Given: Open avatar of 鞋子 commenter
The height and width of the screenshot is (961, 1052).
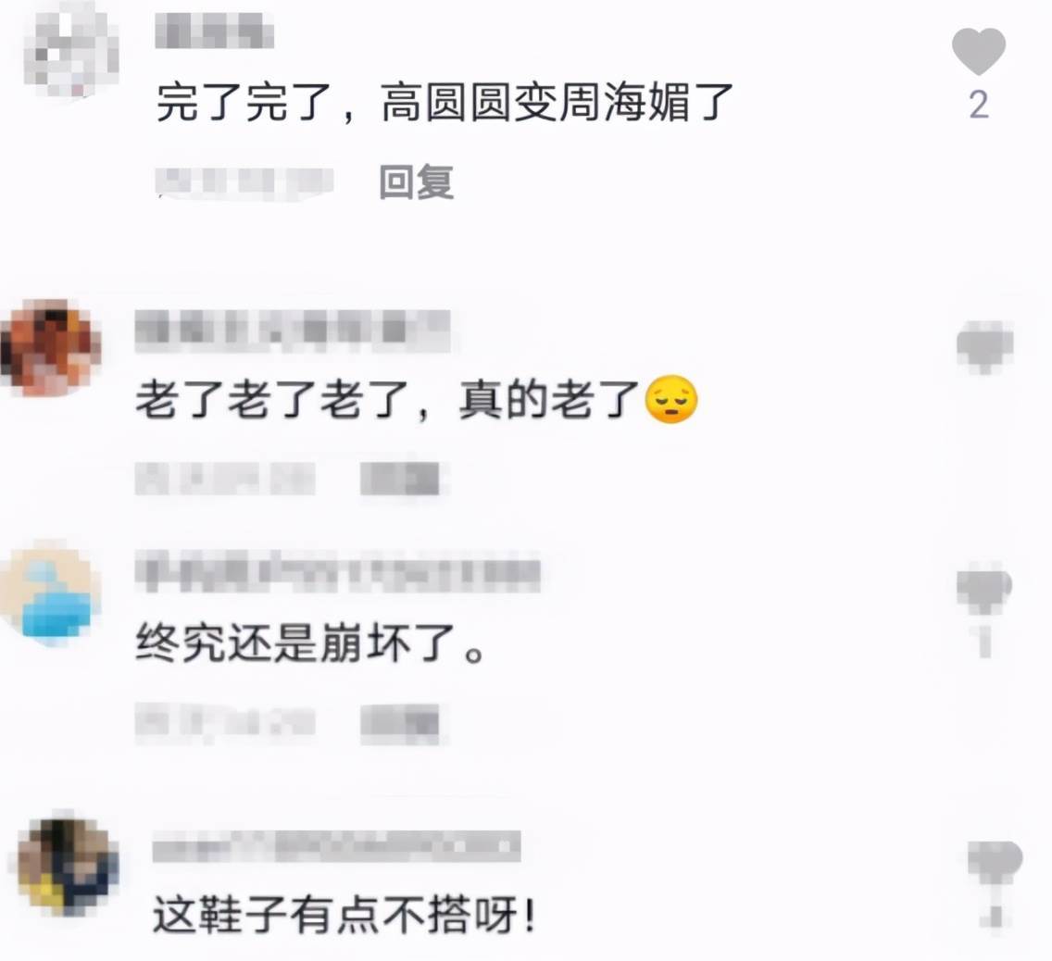Looking at the screenshot, I should pos(67,867).
